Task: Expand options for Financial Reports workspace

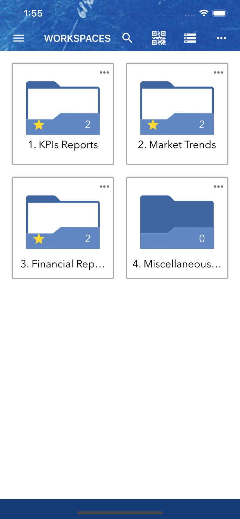Action: (104, 186)
